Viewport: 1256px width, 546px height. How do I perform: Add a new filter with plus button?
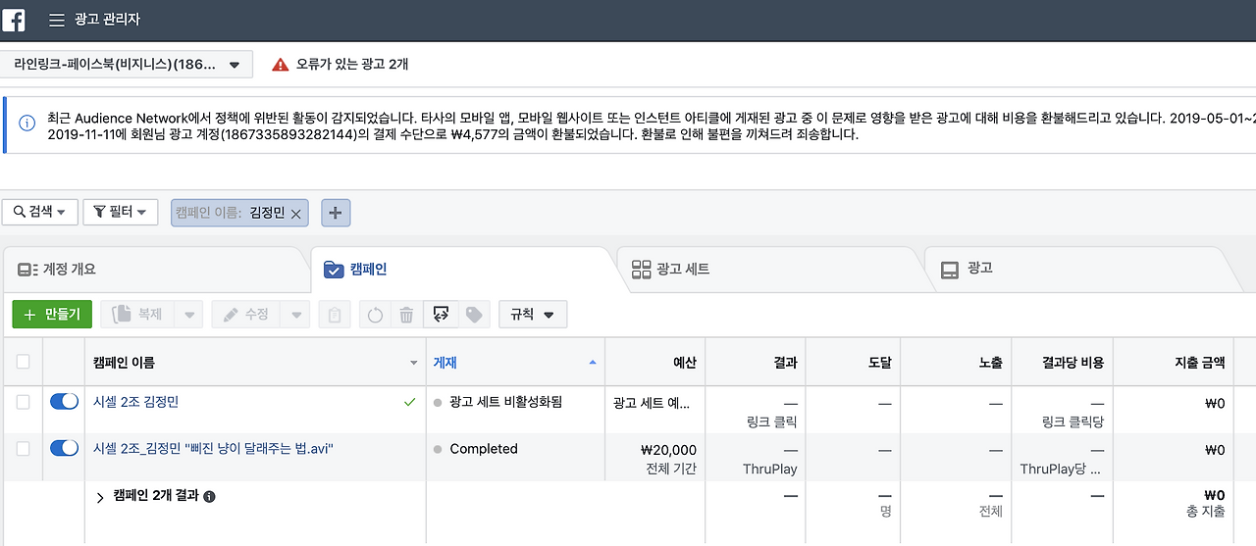click(336, 213)
